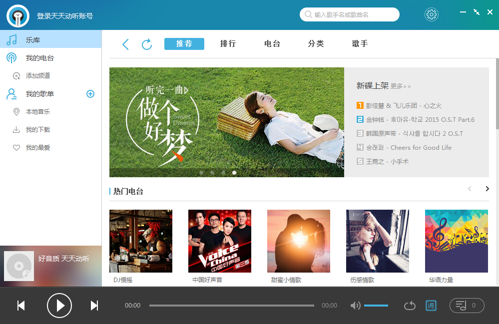This screenshot has height=324, width=499.
Task: Click the playback progress bar
Action: tap(232, 306)
